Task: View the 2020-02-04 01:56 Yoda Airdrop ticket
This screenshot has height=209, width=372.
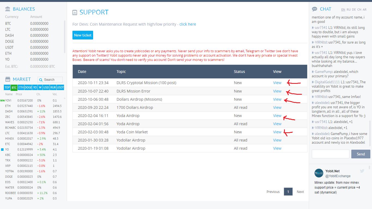Action: coord(277,124)
